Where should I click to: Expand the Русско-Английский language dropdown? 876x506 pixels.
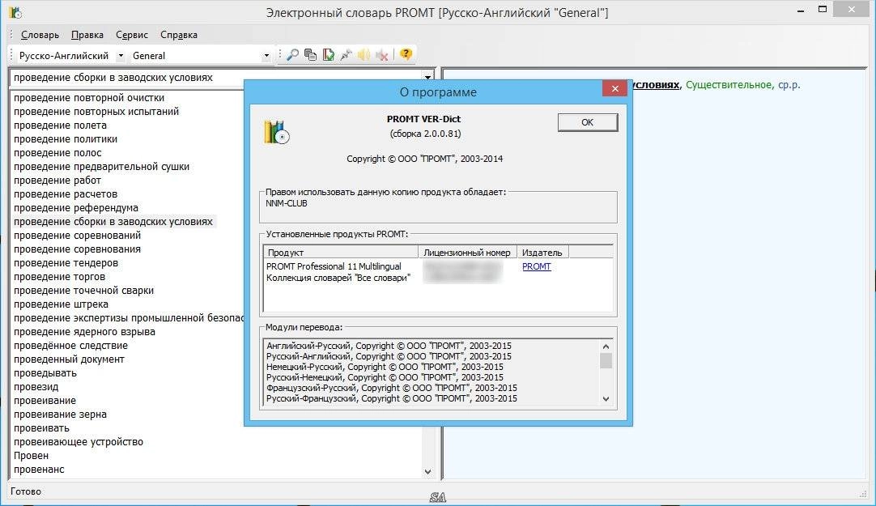121,56
